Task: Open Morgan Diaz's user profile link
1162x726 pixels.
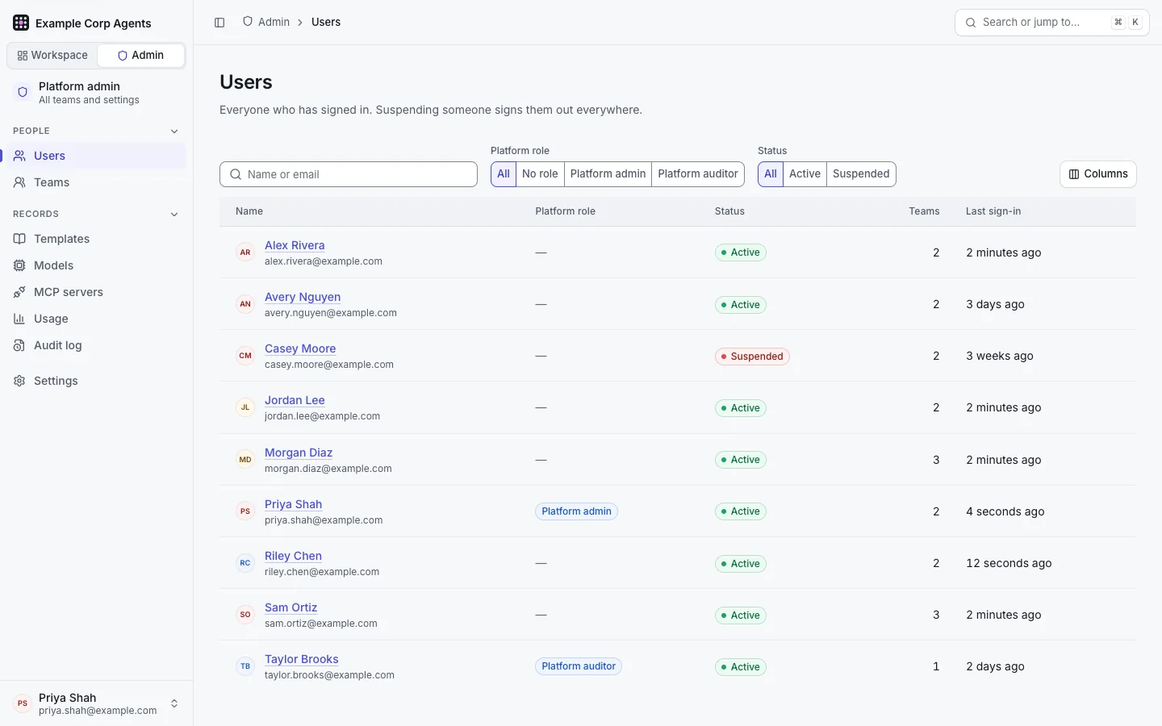Action: click(299, 453)
